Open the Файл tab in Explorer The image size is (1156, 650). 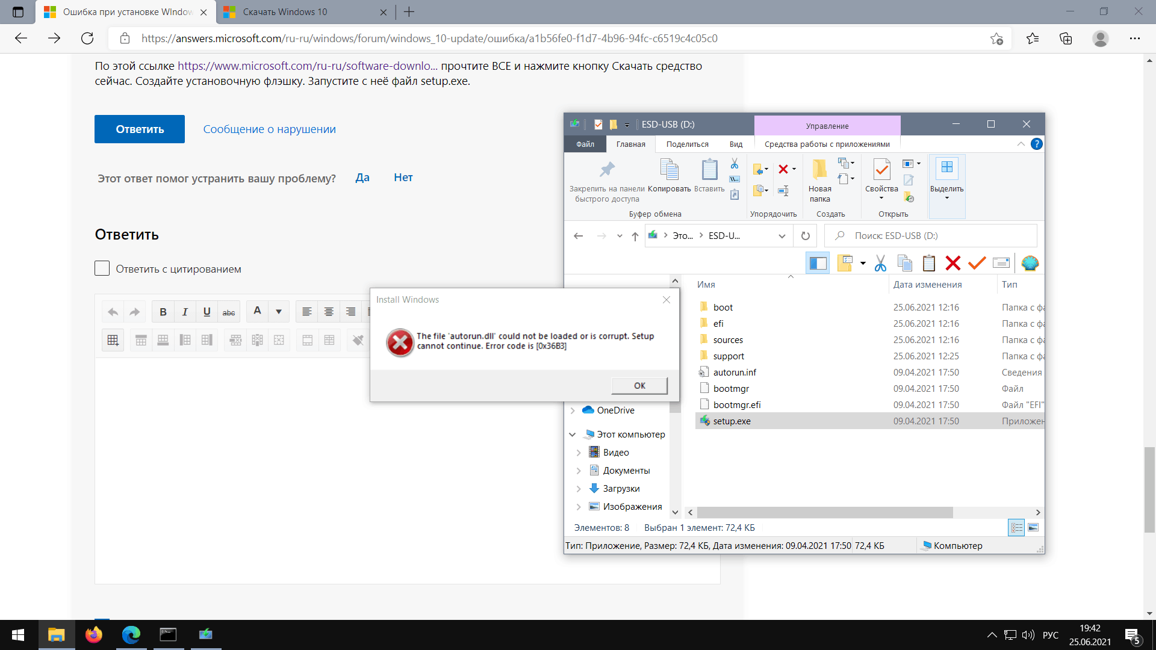(585, 144)
